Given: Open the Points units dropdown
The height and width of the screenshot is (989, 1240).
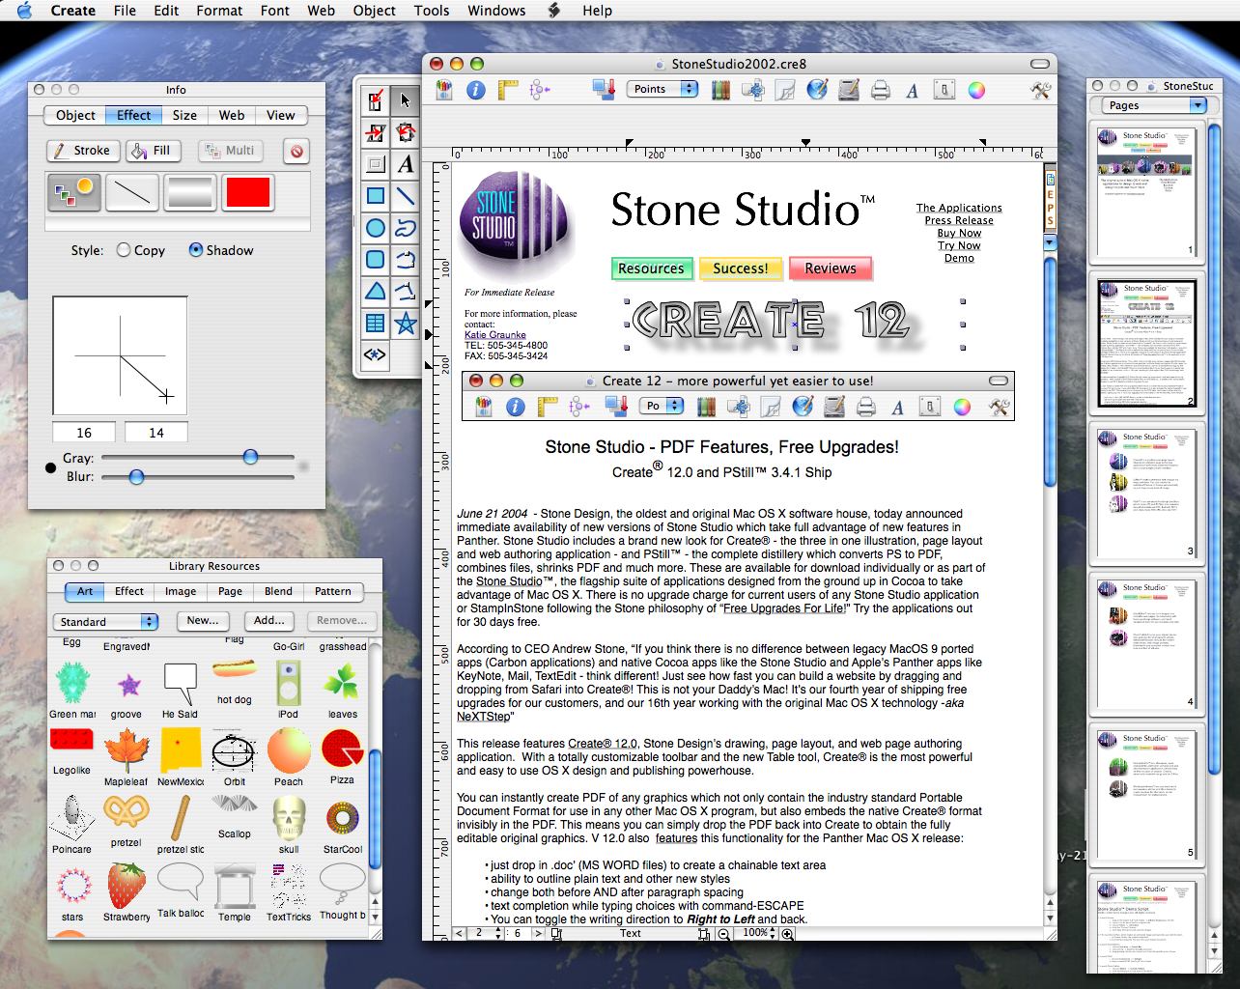Looking at the screenshot, I should click(662, 89).
